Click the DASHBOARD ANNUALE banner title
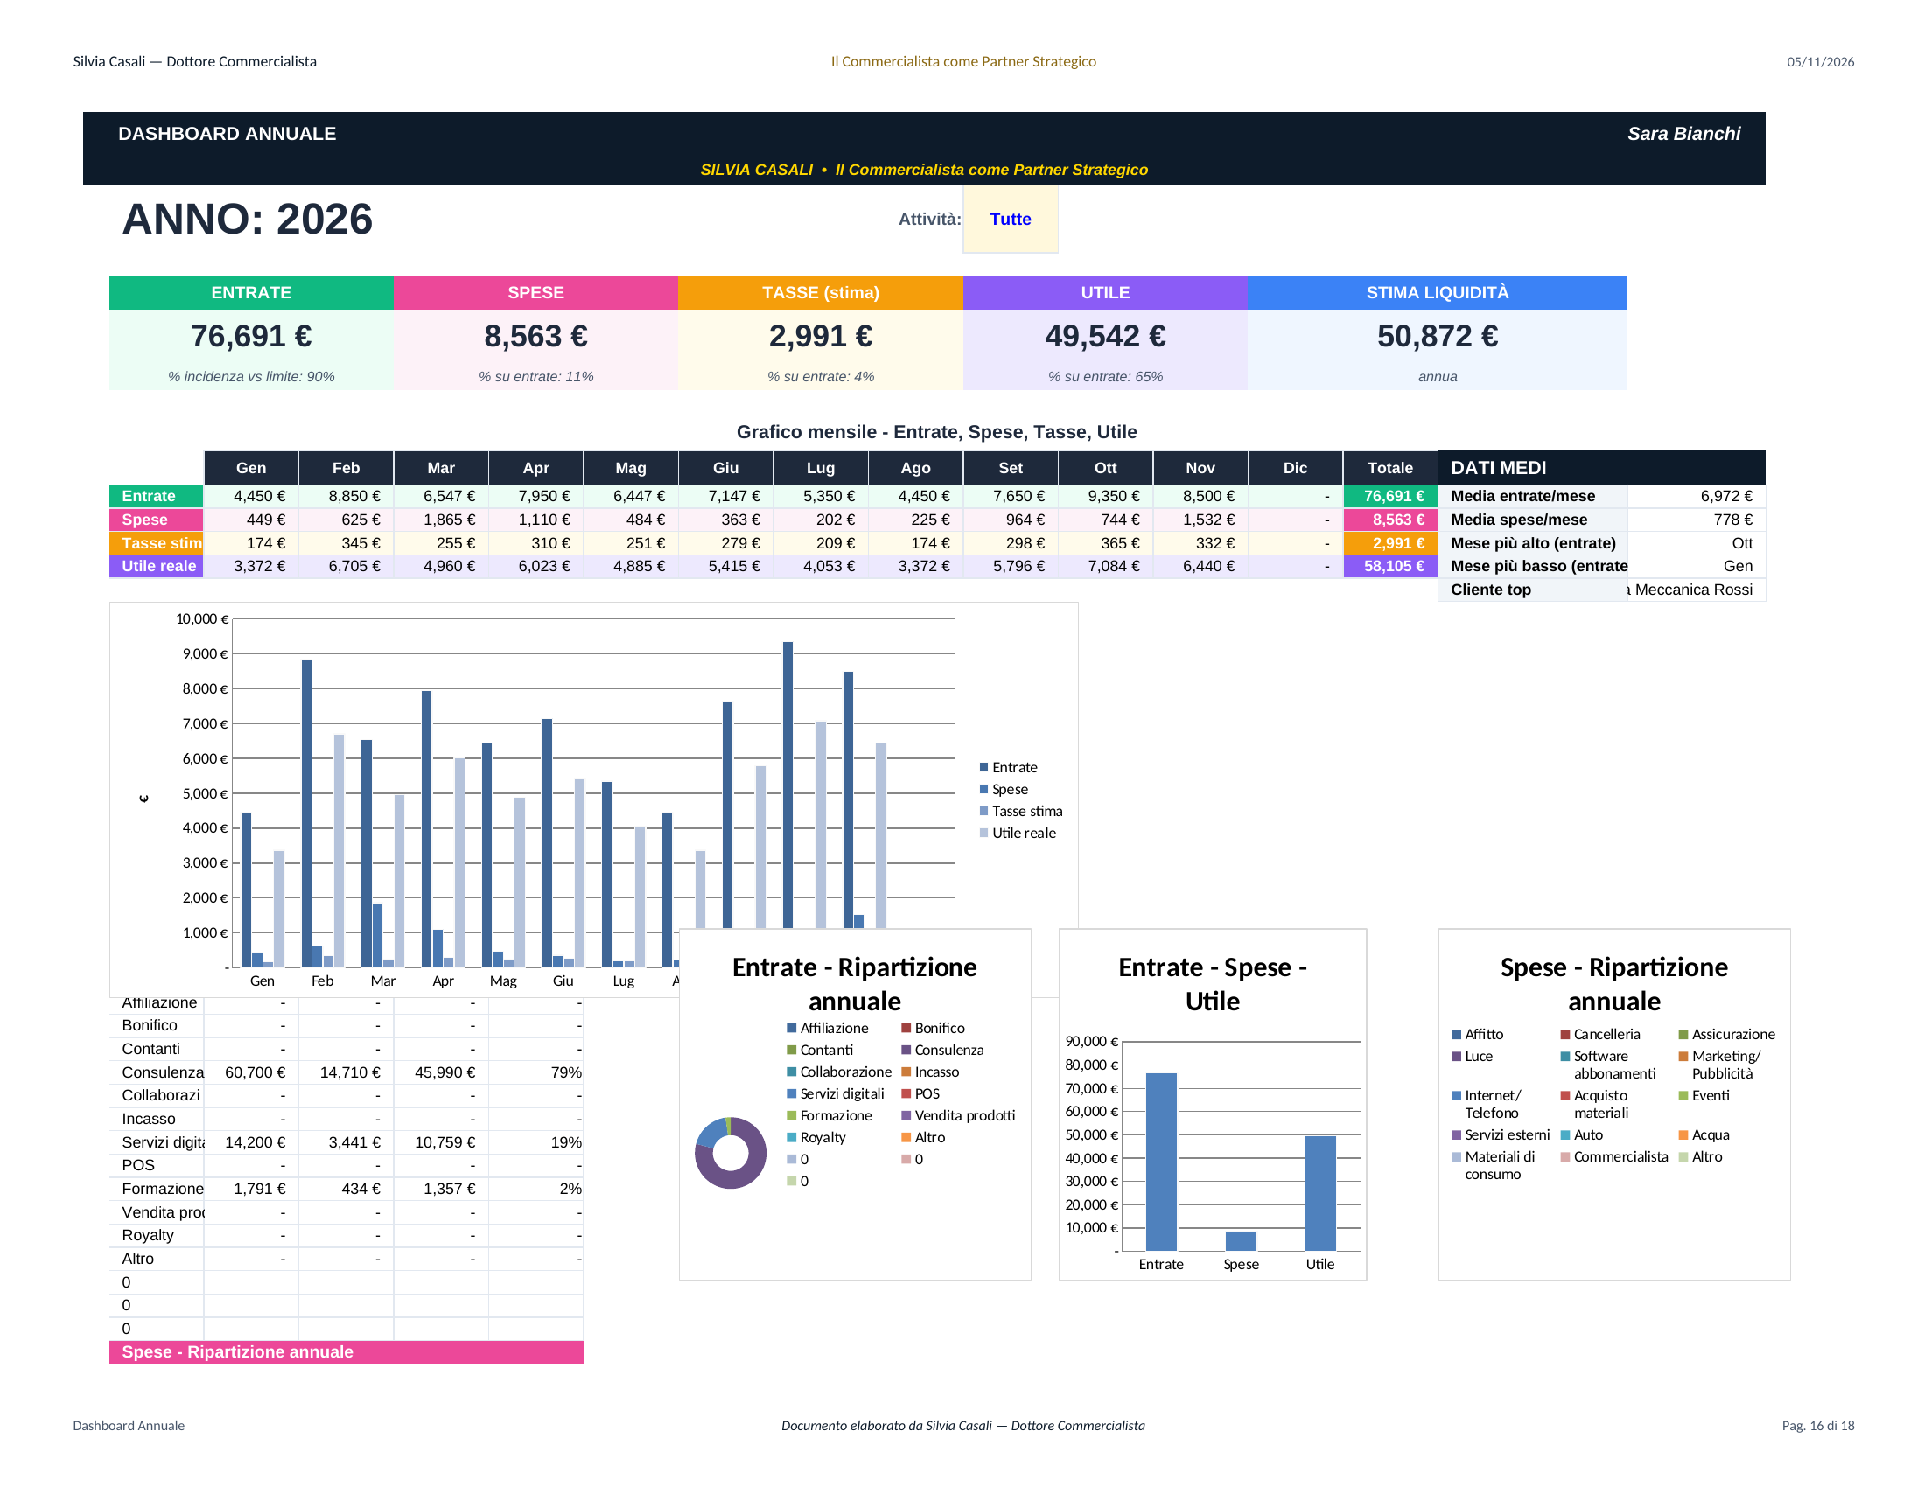The height and width of the screenshot is (1487, 1925). (x=227, y=134)
